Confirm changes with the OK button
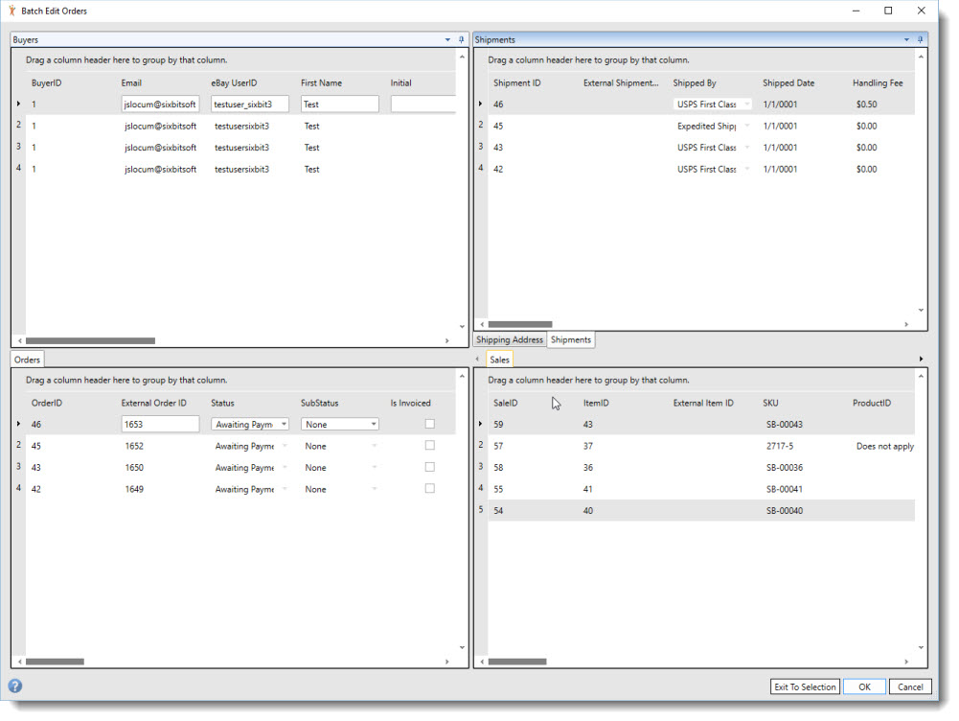The height and width of the screenshot is (721, 959). tap(864, 686)
